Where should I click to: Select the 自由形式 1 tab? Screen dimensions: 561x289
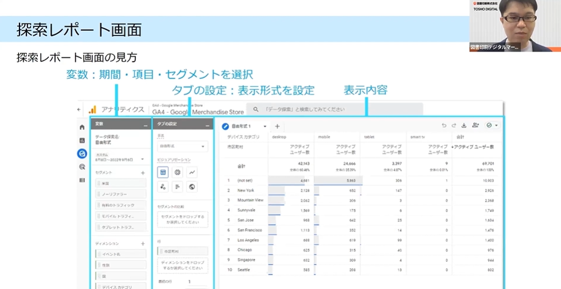(241, 126)
